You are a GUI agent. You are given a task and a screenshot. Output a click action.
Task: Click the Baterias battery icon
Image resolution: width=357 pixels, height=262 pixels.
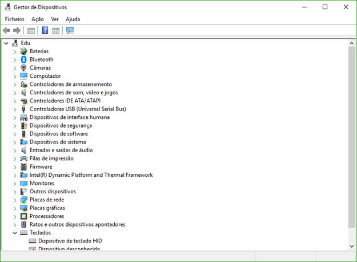tap(23, 51)
